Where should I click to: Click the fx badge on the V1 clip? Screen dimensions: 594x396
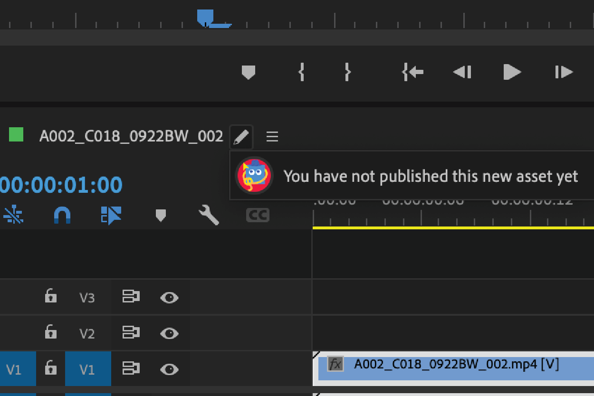click(x=335, y=364)
